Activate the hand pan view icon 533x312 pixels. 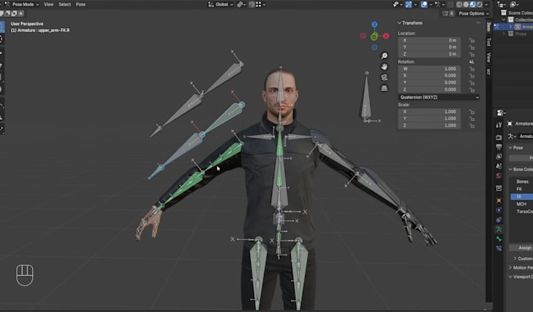384,67
